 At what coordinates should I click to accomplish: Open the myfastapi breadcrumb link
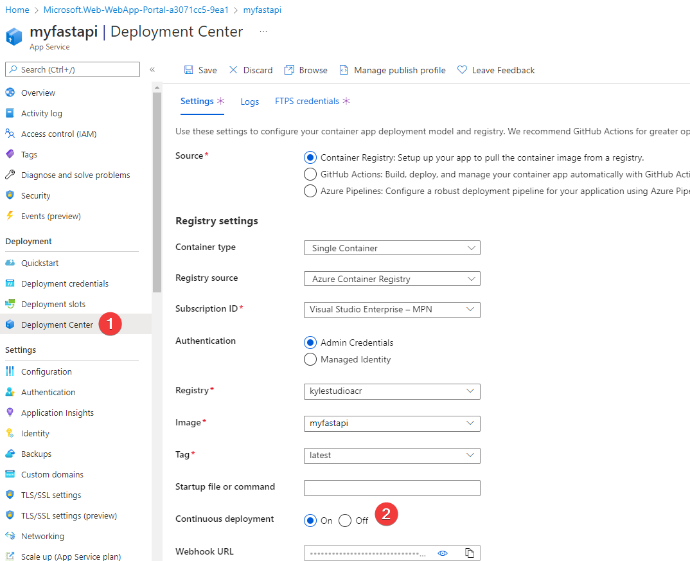click(x=262, y=10)
